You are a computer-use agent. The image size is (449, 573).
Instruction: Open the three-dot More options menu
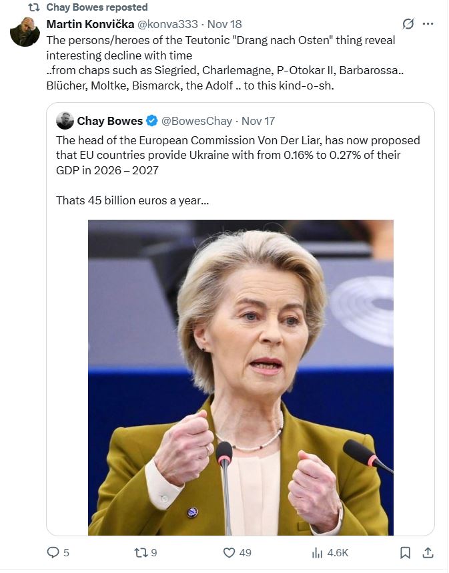[428, 24]
